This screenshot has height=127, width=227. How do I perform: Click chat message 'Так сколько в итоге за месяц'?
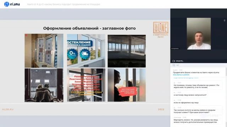click(194, 111)
